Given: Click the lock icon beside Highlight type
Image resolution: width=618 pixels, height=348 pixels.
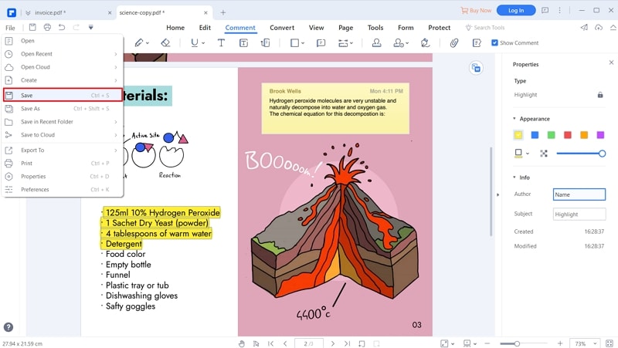Looking at the screenshot, I should (x=600, y=95).
